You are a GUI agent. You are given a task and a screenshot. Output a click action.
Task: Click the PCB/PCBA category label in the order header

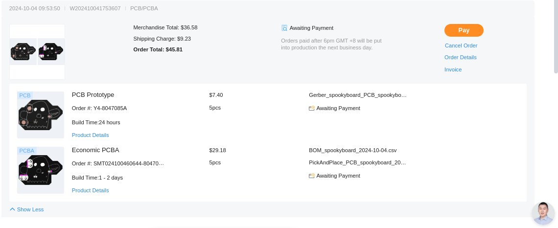[144, 8]
